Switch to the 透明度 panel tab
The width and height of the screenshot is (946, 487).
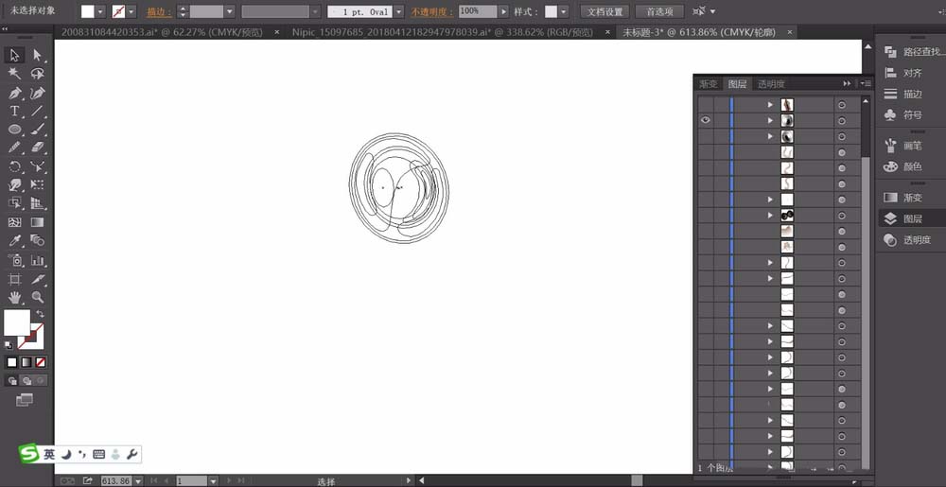[771, 84]
